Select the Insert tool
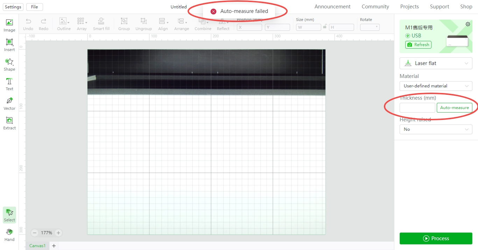The width and height of the screenshot is (478, 250). click(x=9, y=45)
